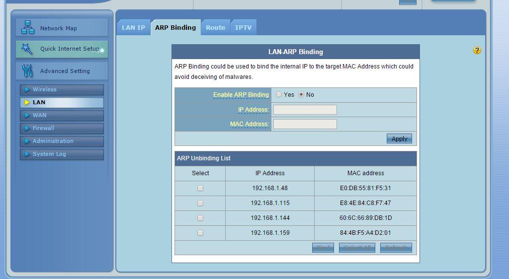The height and width of the screenshot is (279, 509).
Task: Click MAC address 84:4B:F5:A4:D2:01
Action: pyautogui.click(x=365, y=233)
